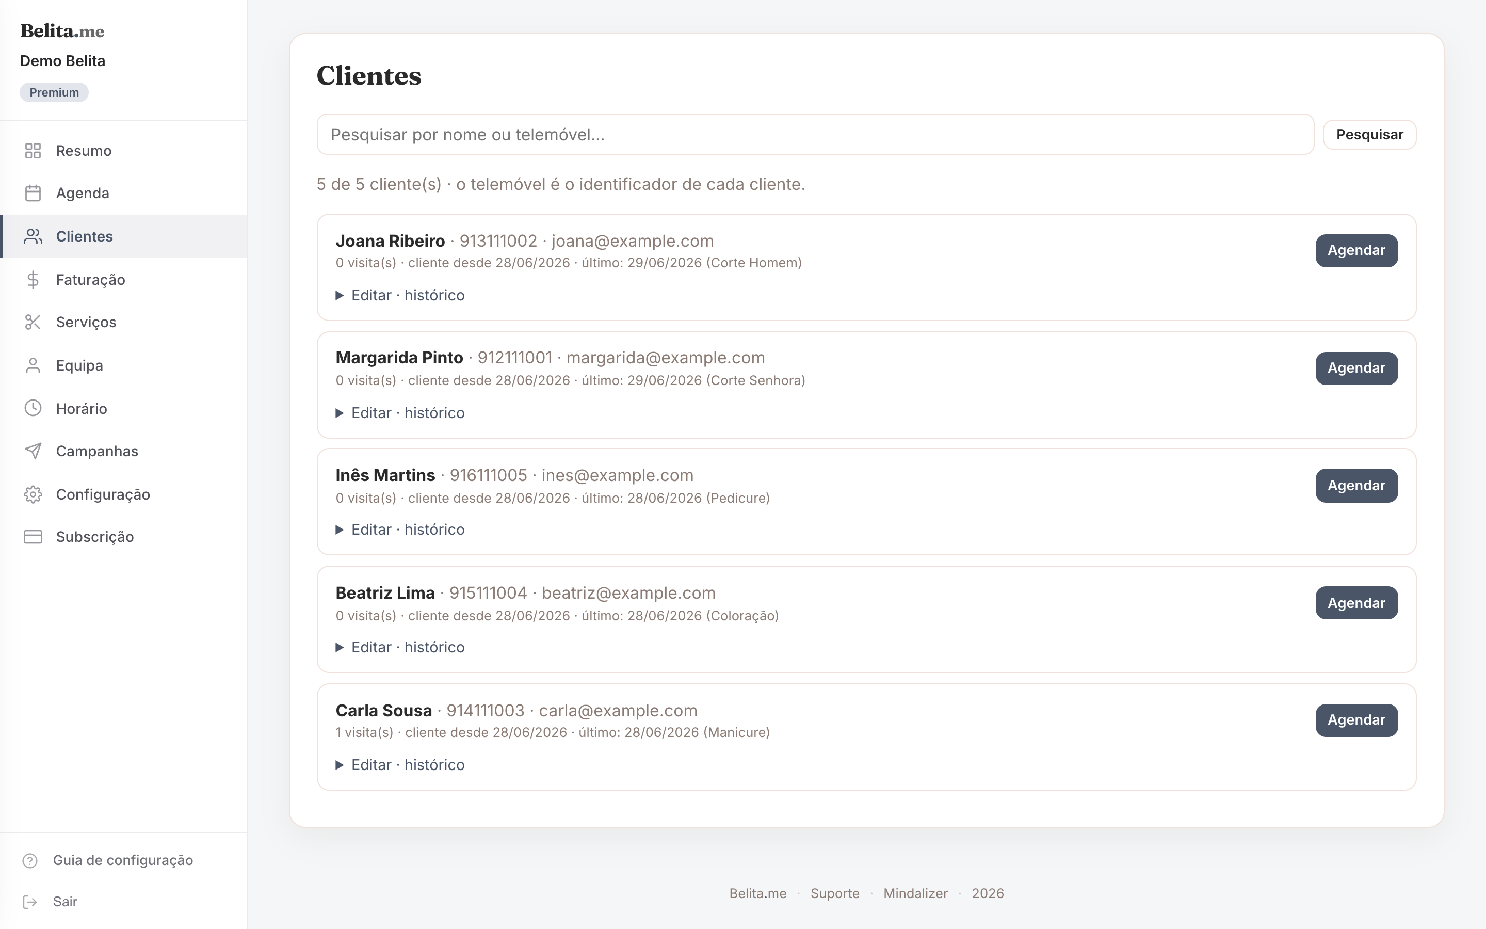Viewport: 1486px width, 929px height.
Task: Click the Subscrição card icon
Action: point(33,537)
